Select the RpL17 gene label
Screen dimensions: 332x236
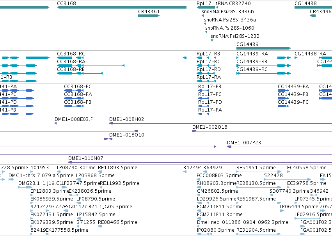204,4
